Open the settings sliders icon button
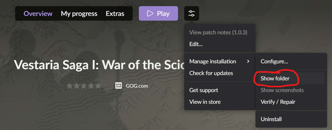Viewport: 332px width, 130px height. pos(191,13)
